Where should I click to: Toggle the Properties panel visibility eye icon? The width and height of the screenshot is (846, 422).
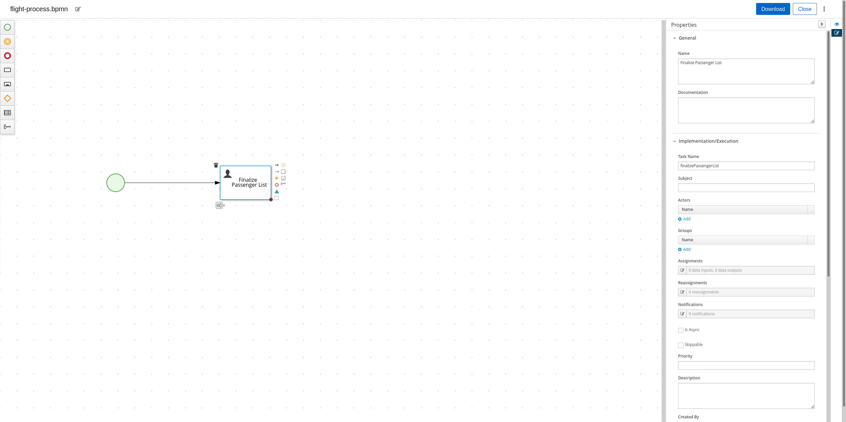pos(837,24)
